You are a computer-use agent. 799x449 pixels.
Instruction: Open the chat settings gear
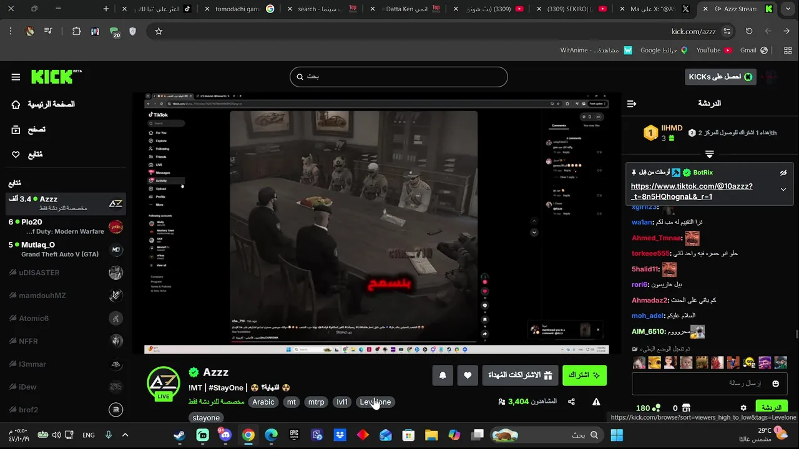click(x=743, y=408)
